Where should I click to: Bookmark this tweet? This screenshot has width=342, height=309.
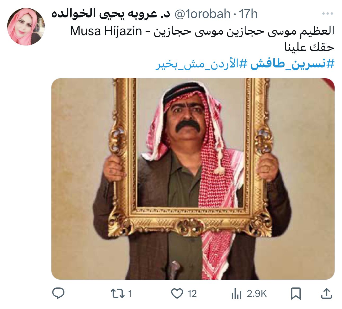[296, 294]
